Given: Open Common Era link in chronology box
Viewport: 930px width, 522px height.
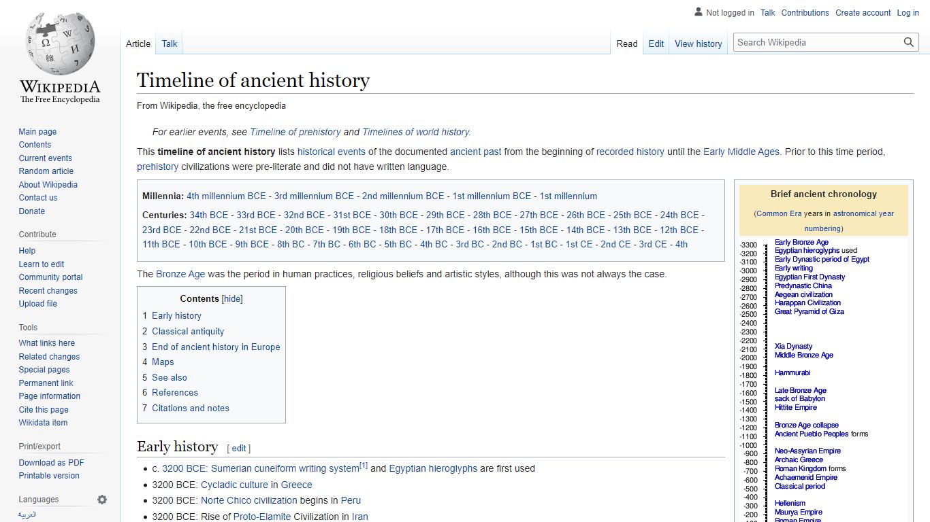Looking at the screenshot, I should (x=780, y=213).
